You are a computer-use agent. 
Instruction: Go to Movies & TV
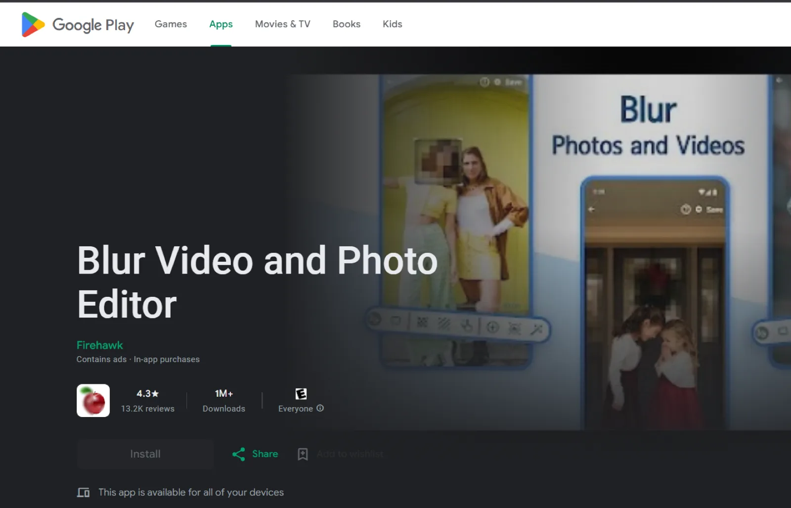click(282, 24)
